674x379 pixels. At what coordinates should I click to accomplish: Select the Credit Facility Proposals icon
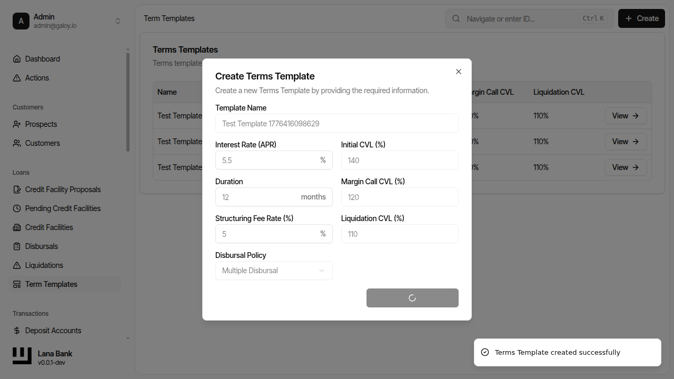click(x=16, y=189)
